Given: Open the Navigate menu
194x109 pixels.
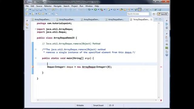Looking at the screenshot, I should (58, 6).
